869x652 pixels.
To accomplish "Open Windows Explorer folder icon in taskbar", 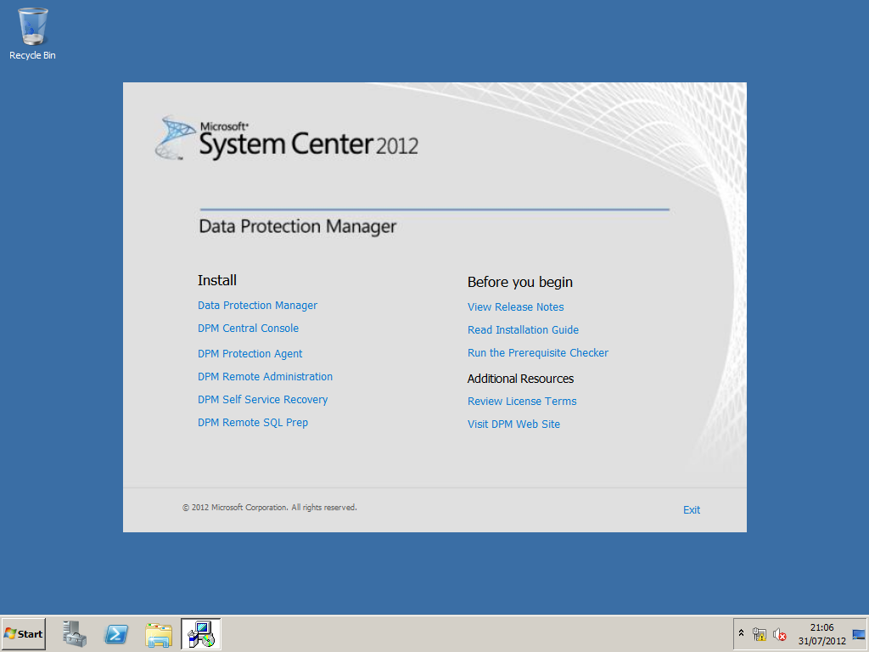I will point(159,634).
